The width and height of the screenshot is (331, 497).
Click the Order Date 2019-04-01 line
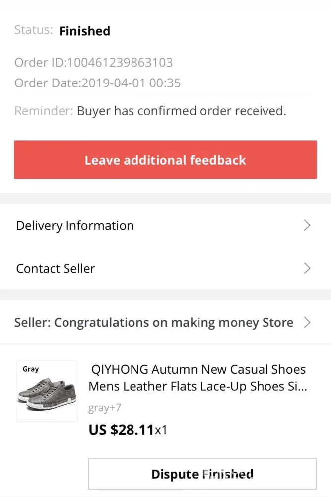point(97,83)
